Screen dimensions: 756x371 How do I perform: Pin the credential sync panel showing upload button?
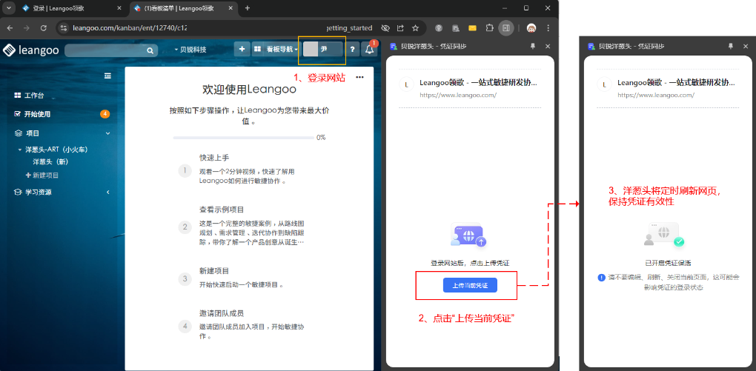pos(533,46)
